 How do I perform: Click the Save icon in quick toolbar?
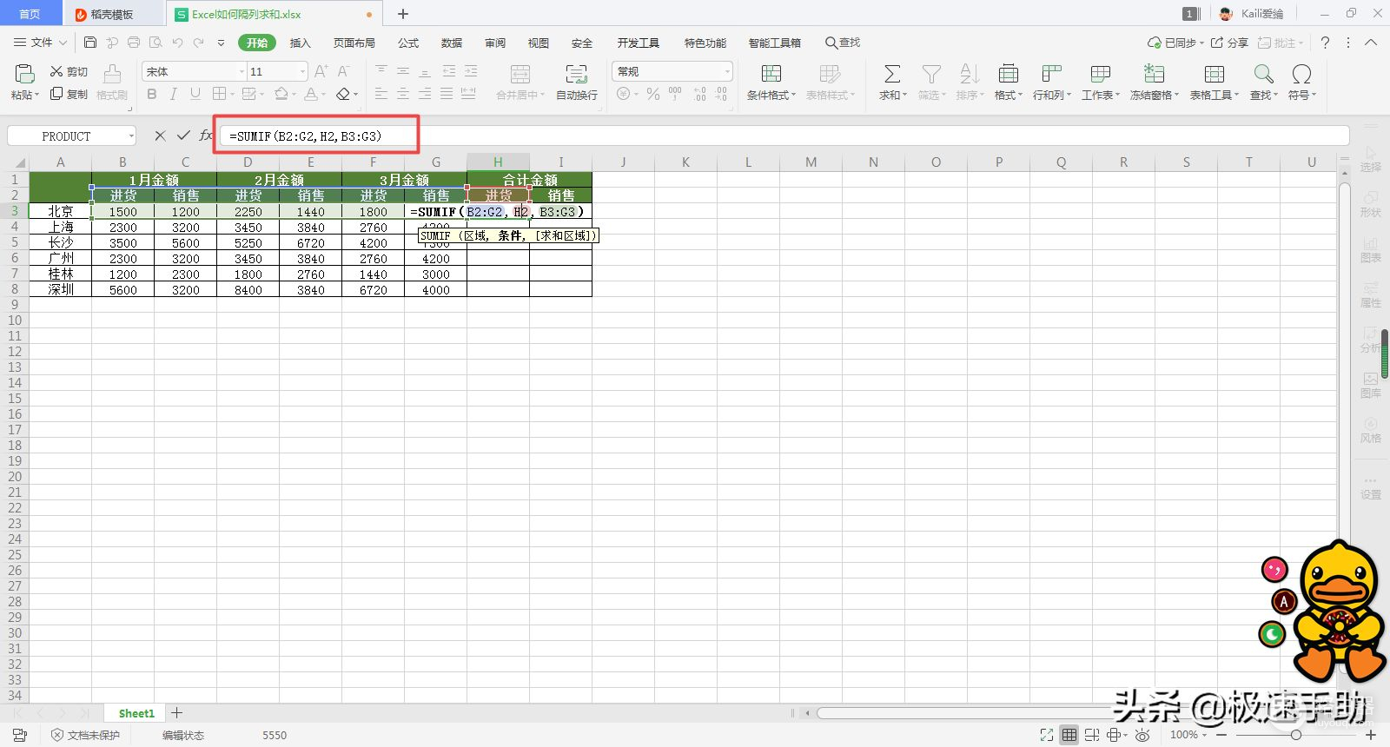click(x=90, y=43)
